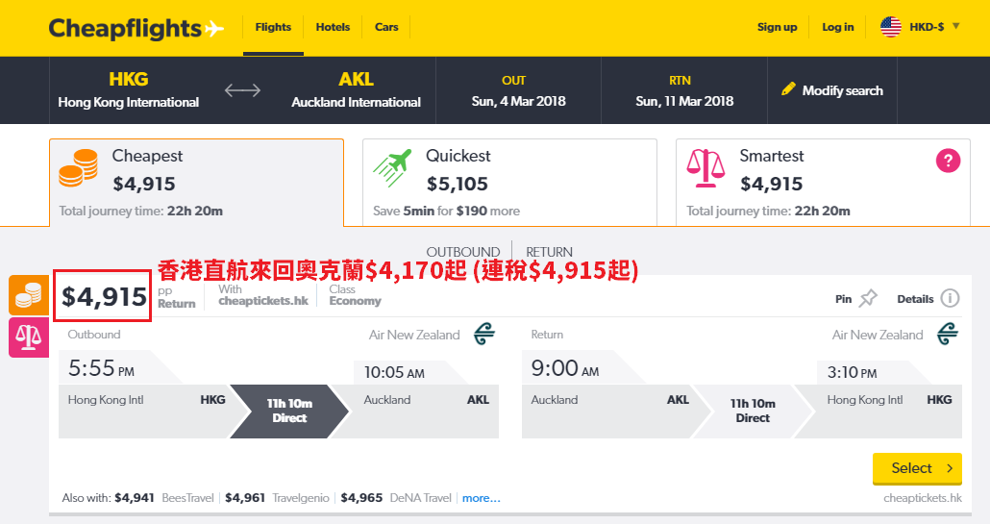Select the RTN date Sun, 11 Mar 2018
The image size is (990, 524).
[684, 90]
